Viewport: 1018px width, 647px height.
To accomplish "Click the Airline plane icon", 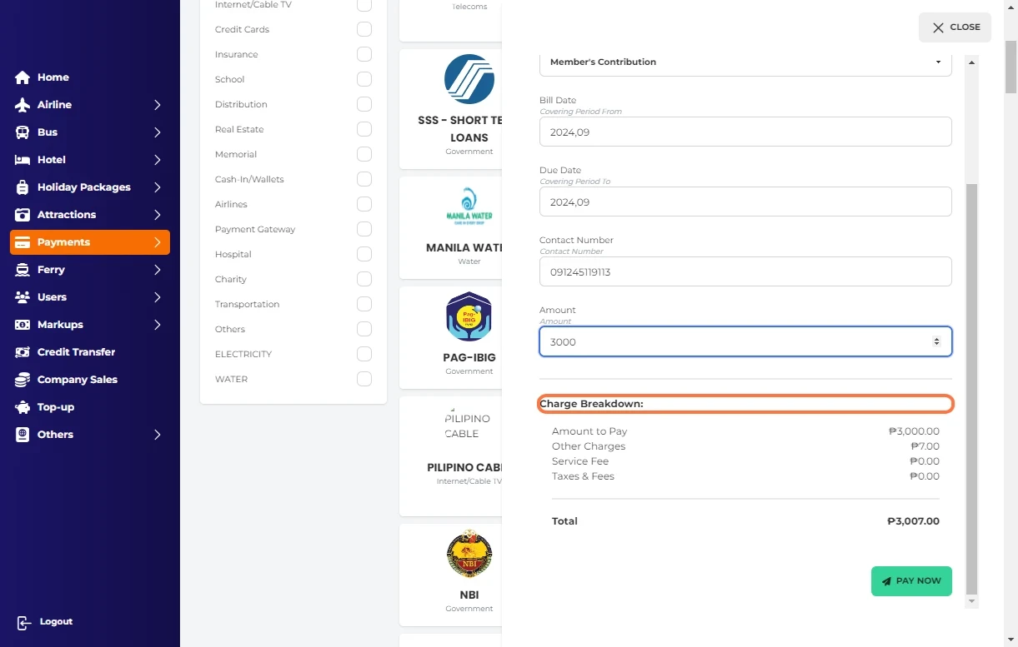I will 23,105.
